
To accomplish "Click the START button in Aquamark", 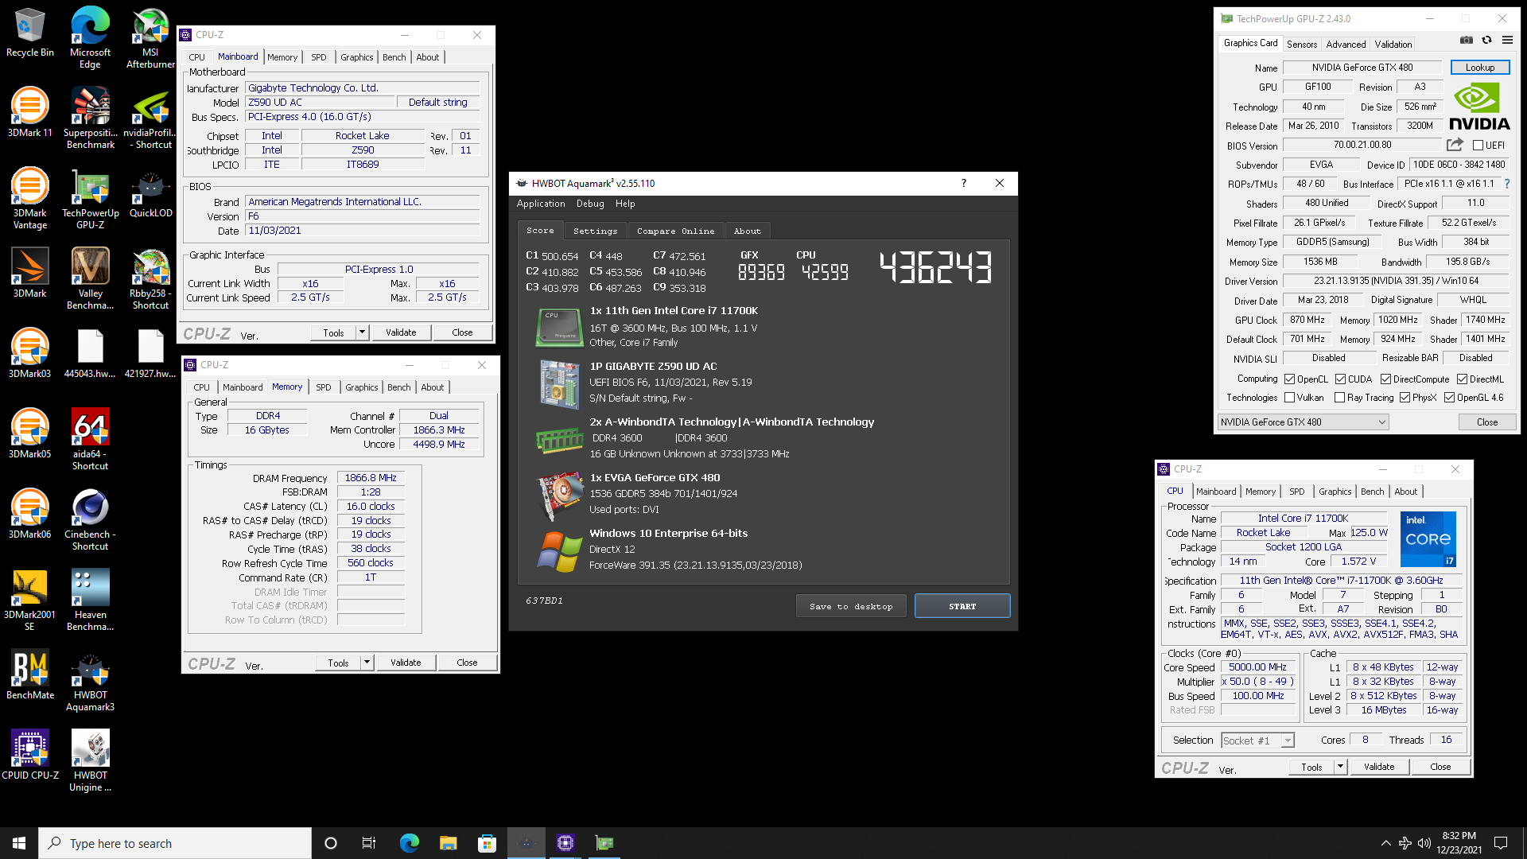I will tap(962, 606).
